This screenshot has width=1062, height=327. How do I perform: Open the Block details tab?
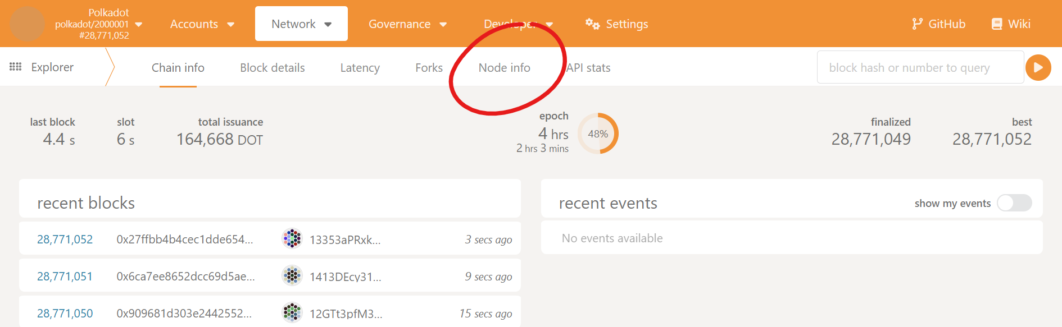272,67
